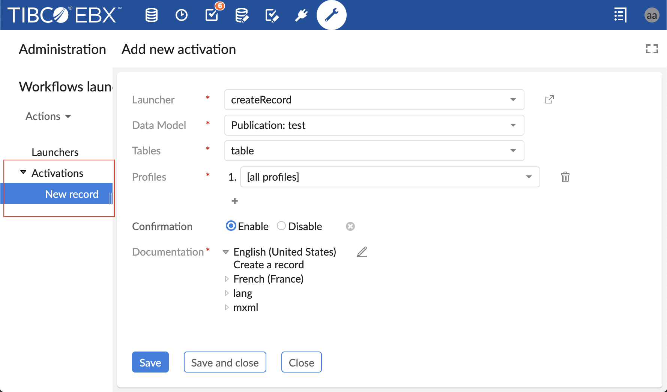Open the inbox icon with 6 badge
Viewport: 667px width, 392px height.
[212, 15]
